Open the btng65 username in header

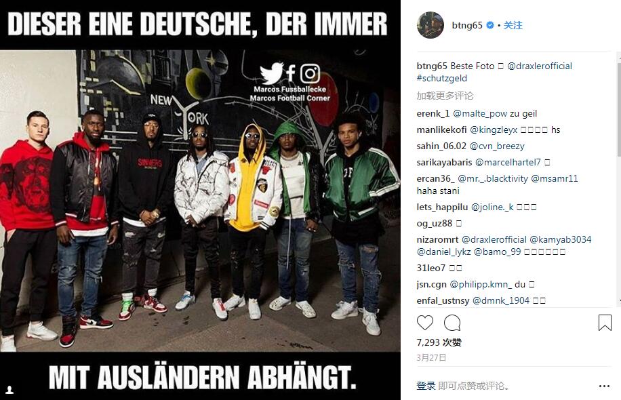coord(467,25)
